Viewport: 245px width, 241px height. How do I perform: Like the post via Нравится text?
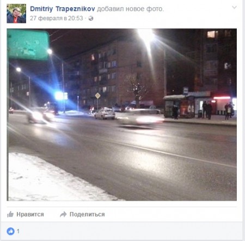30,214
